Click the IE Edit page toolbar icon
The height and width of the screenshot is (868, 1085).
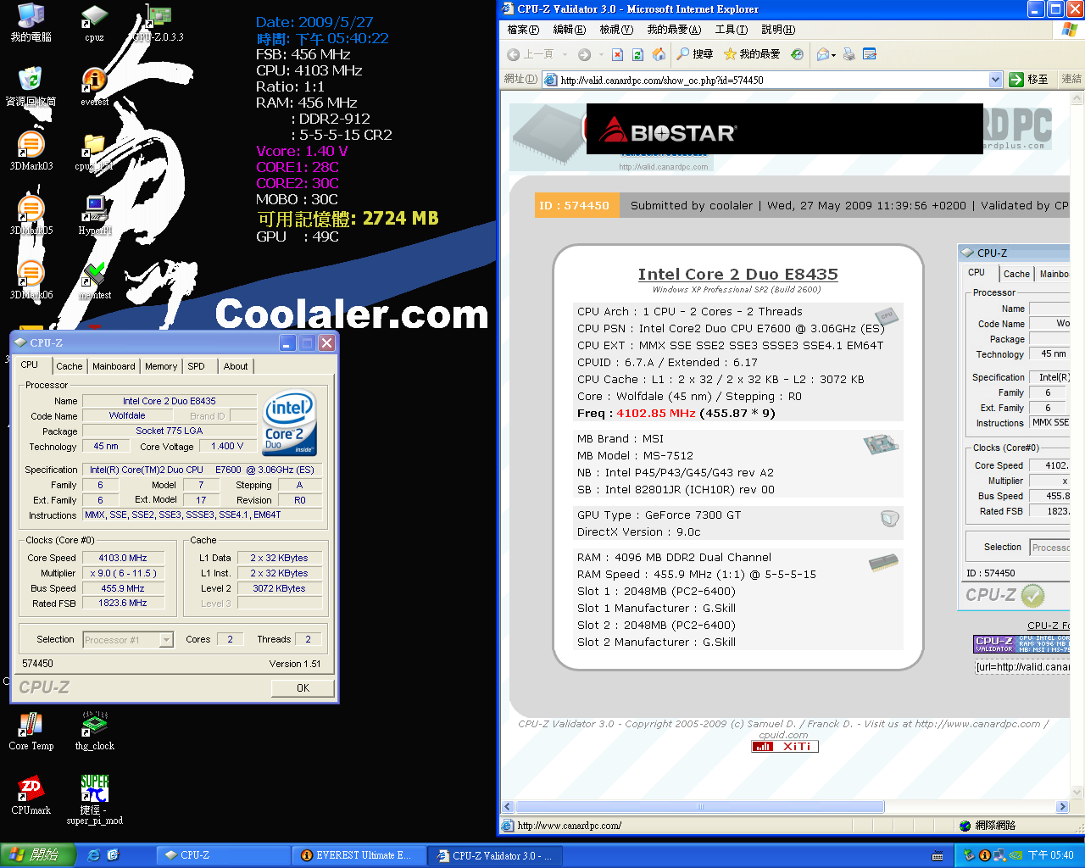[870, 54]
